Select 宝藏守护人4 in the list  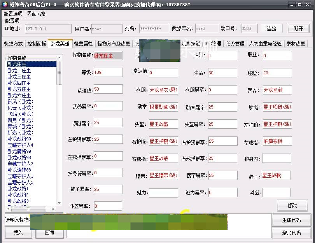click(x=20, y=145)
